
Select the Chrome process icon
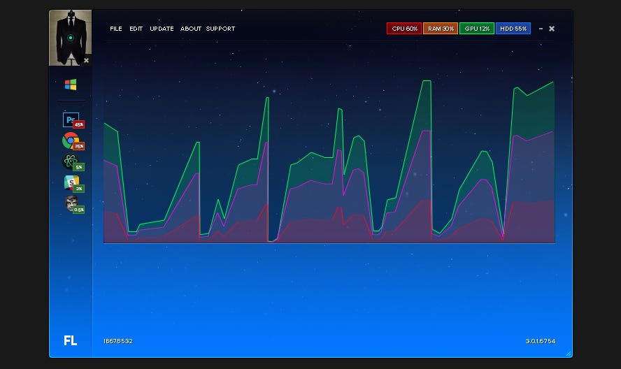(71, 140)
